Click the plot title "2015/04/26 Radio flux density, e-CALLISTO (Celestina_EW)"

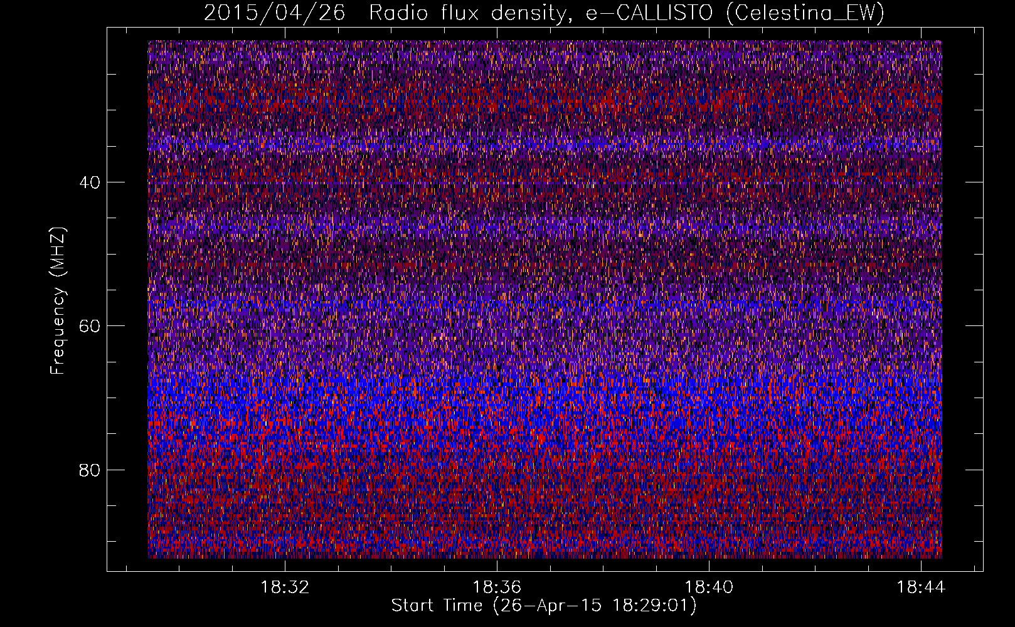[x=544, y=13]
